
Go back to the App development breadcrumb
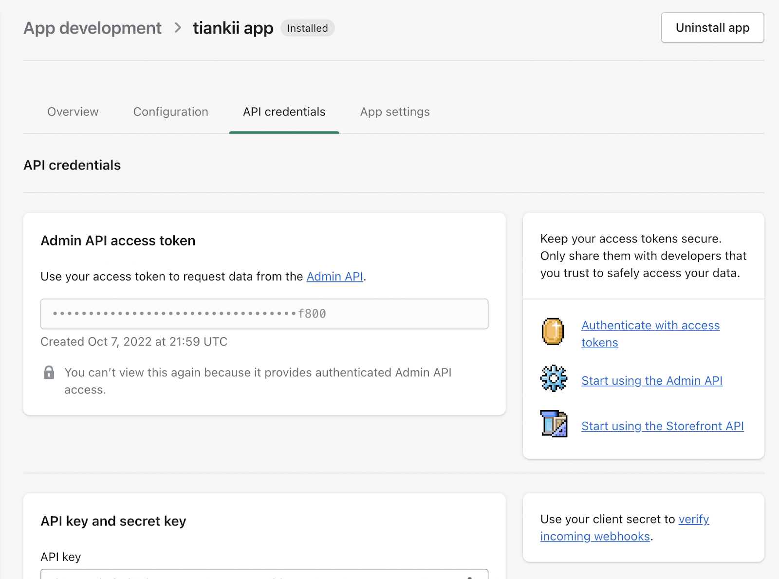(x=93, y=28)
